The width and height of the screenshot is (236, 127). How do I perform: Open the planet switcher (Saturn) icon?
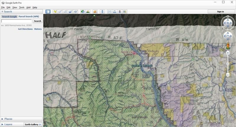(95, 12)
